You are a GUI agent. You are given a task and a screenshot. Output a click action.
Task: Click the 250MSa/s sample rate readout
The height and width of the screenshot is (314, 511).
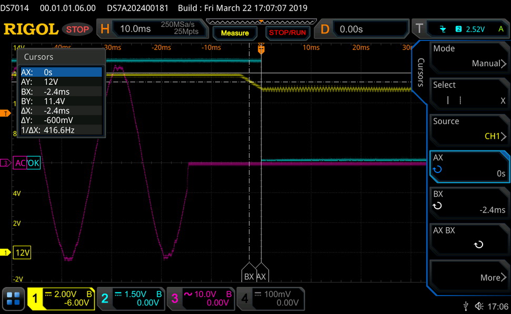tap(177, 24)
